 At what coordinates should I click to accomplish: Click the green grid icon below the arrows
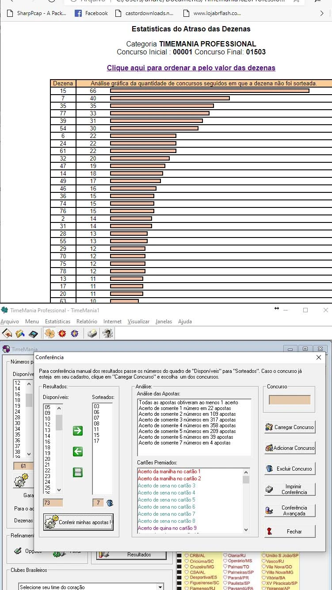(78, 472)
